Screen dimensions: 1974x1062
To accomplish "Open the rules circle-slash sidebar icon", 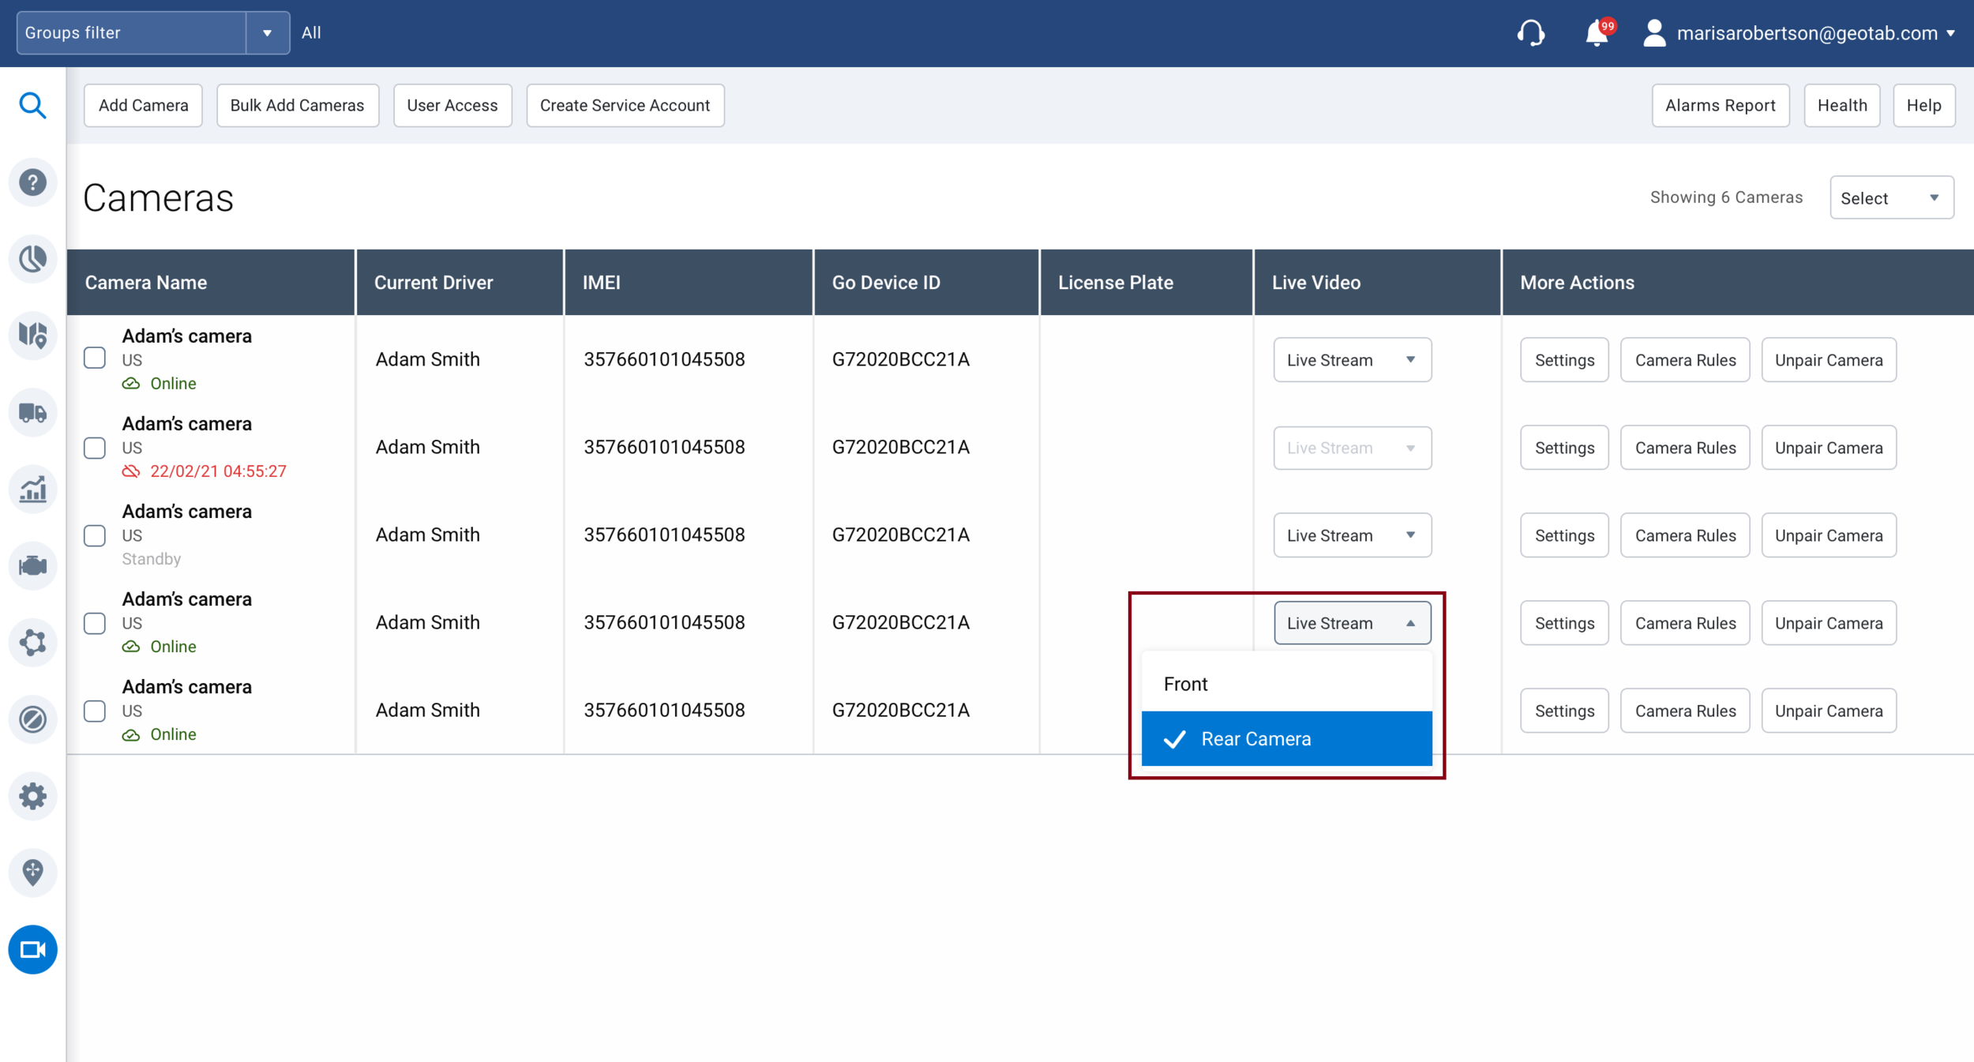I will (32, 719).
